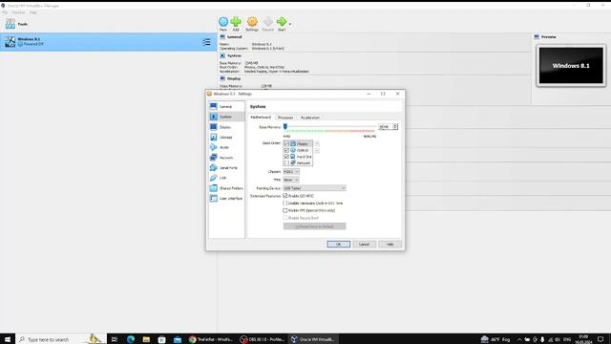611x344 pixels.
Task: Click the Discard toolbar icon
Action: coord(268,22)
